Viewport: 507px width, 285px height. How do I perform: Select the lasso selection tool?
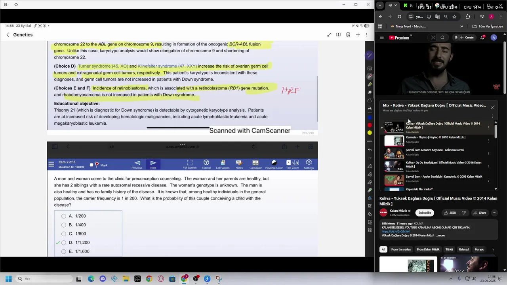[x=370, y=101]
